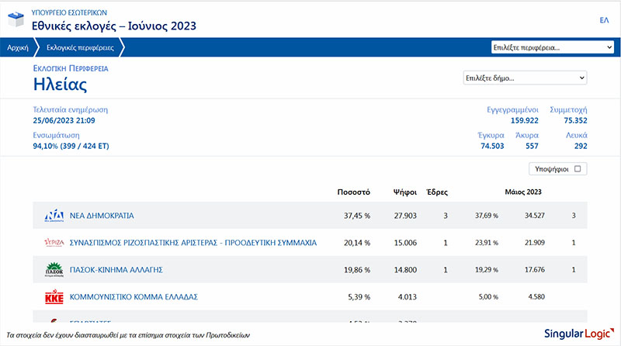Expand the Επιλέξτε δήμο dropdown
This screenshot has width=621, height=346.
524,78
